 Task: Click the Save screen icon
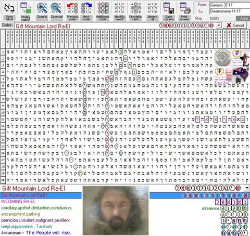[169, 8]
